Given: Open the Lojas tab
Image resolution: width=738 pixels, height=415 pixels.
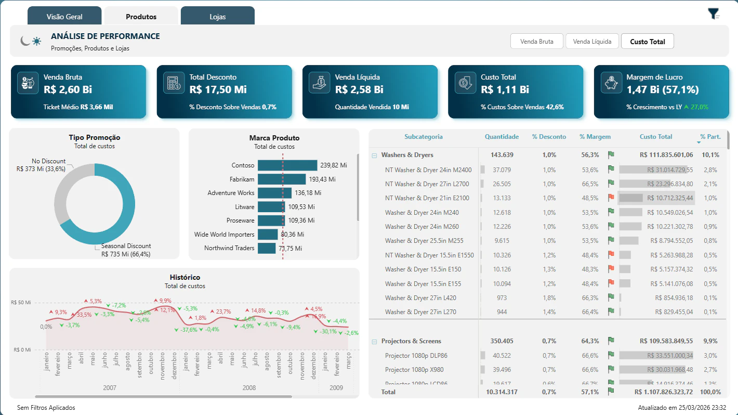Looking at the screenshot, I should click(x=218, y=16).
